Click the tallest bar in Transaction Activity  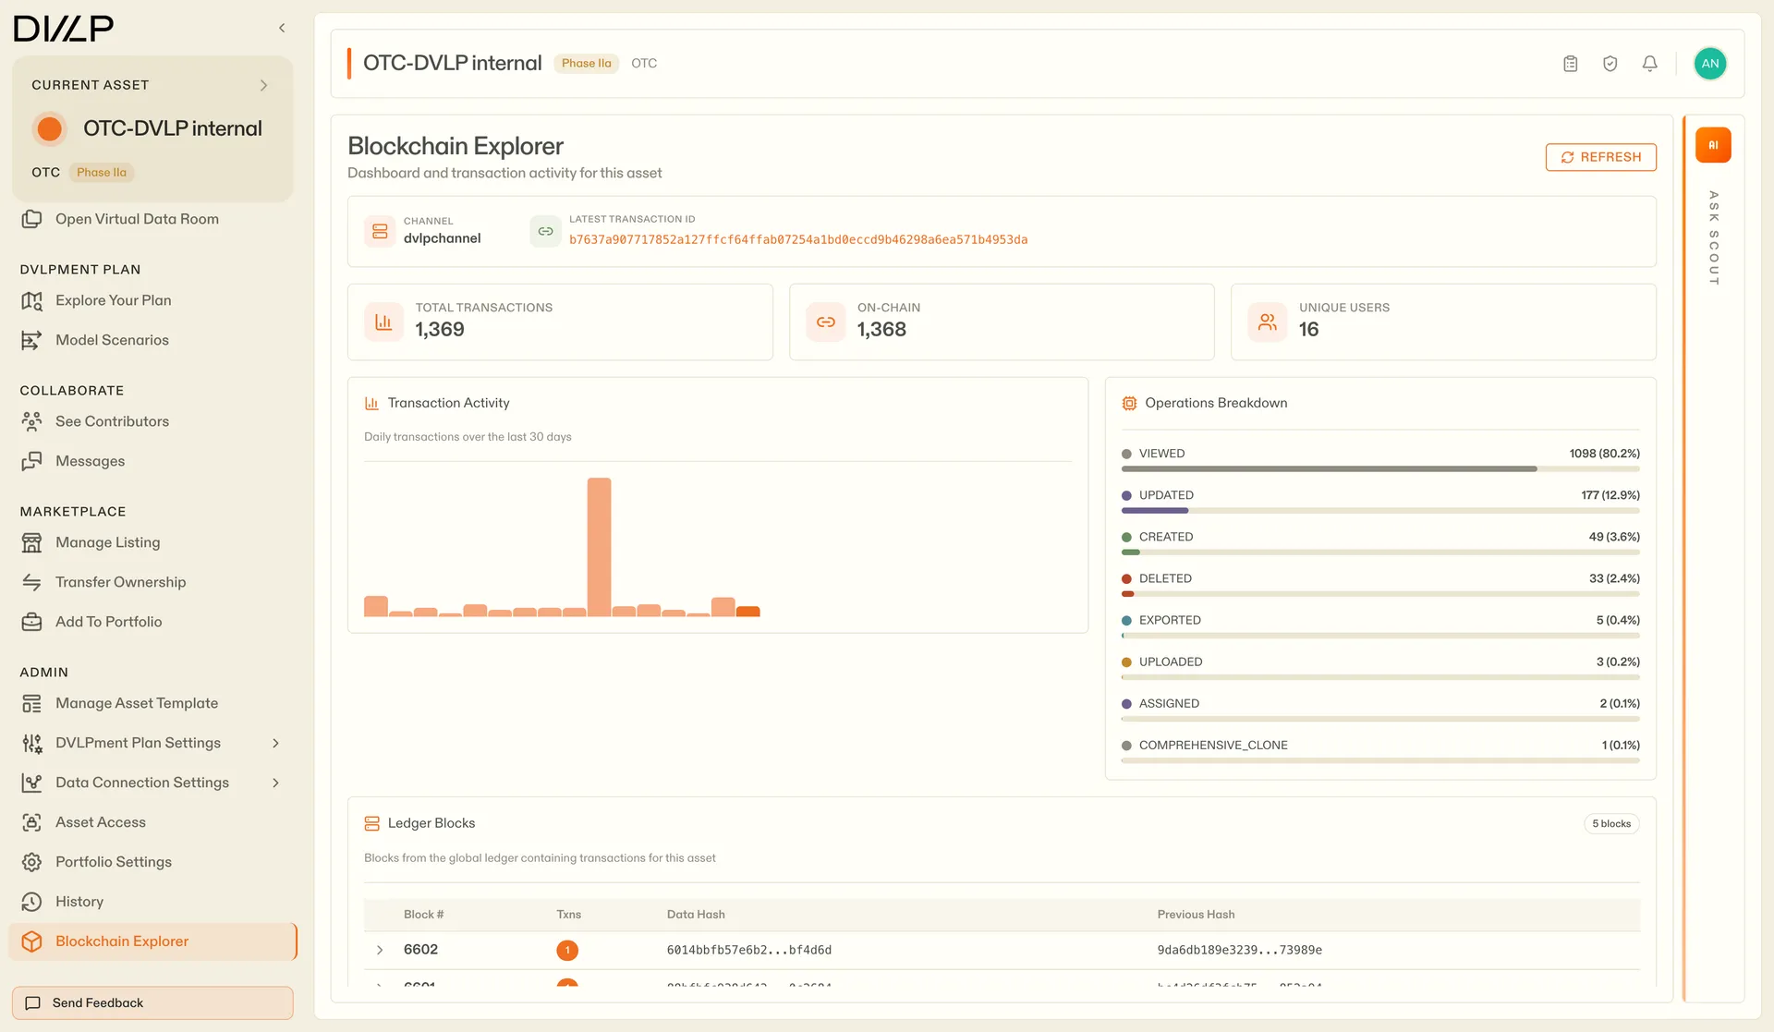click(600, 547)
